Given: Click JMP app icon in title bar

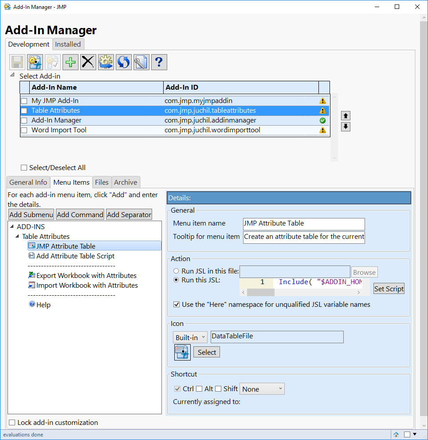Looking at the screenshot, I should [7, 7].
